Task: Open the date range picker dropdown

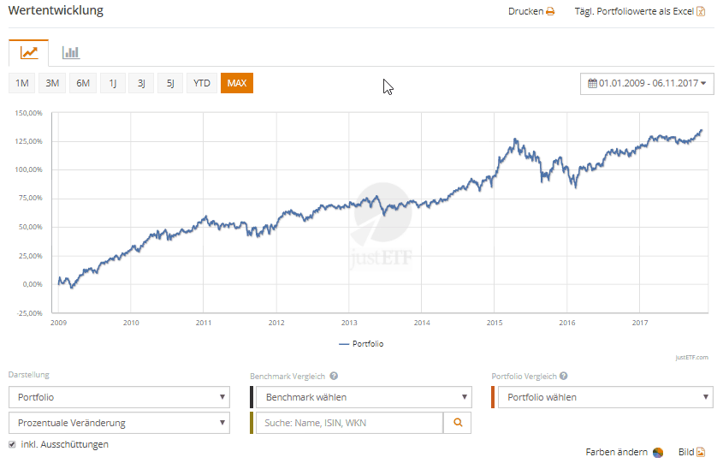Action: pyautogui.click(x=647, y=83)
